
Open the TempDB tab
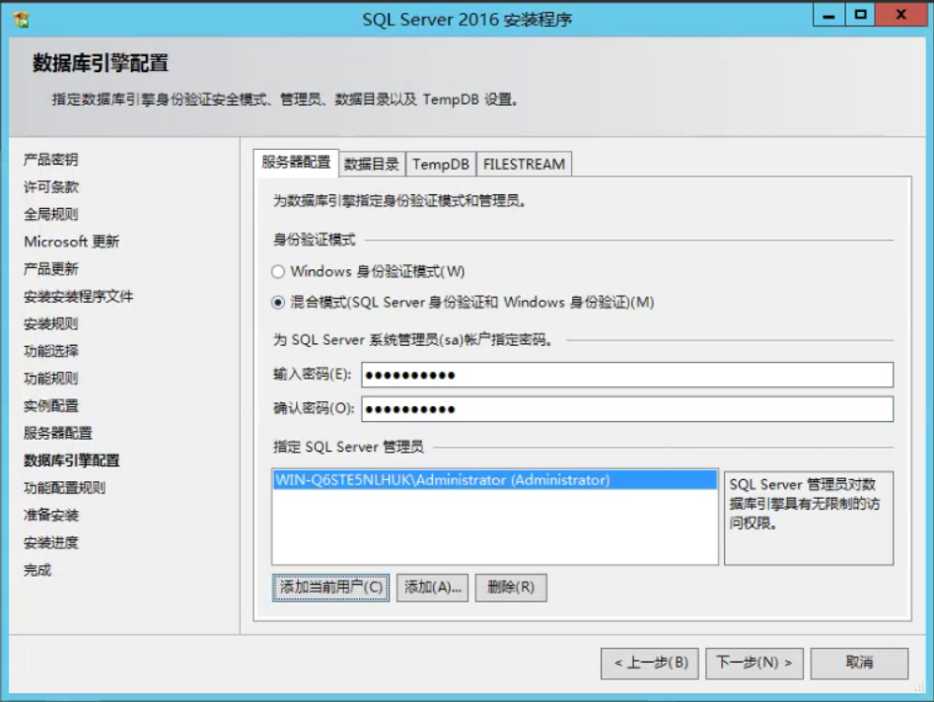tap(441, 165)
